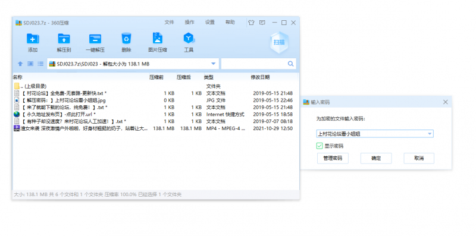Click the 解压到 extract-to icon
The height and width of the screenshot is (236, 476).
(x=64, y=39)
